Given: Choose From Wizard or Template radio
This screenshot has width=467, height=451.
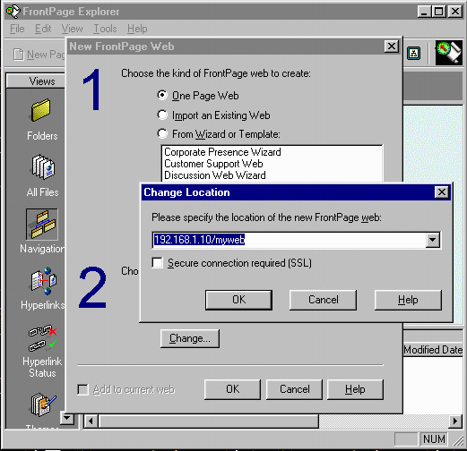Looking at the screenshot, I should [162, 133].
